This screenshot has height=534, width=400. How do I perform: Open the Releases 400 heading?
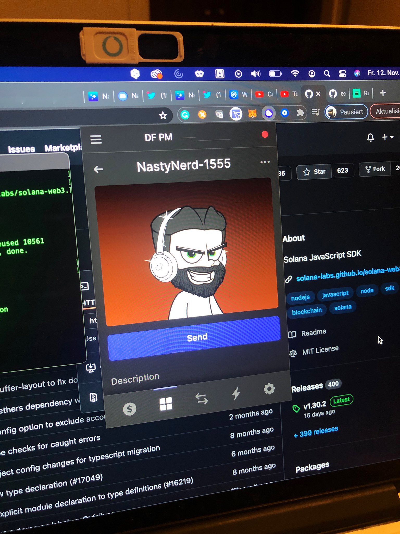click(316, 386)
